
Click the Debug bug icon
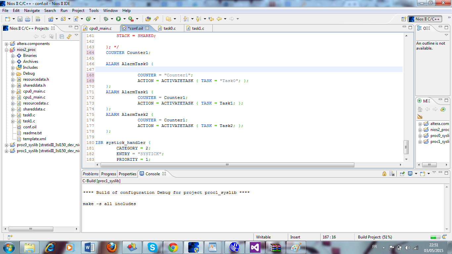click(106, 19)
